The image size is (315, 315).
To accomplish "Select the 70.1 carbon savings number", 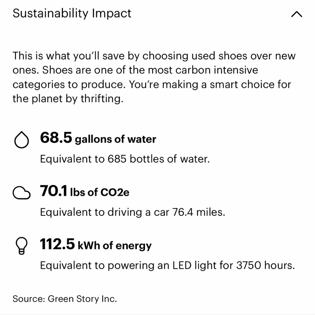I will pos(54,191).
